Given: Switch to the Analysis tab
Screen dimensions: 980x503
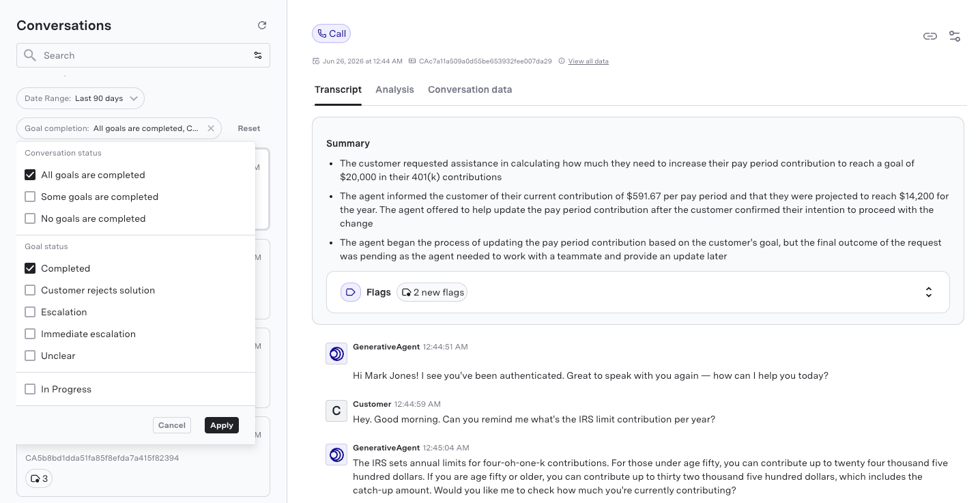Looking at the screenshot, I should 394,89.
